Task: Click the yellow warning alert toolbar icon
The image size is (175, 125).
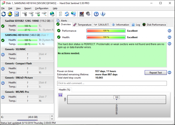Action: coord(10,14)
